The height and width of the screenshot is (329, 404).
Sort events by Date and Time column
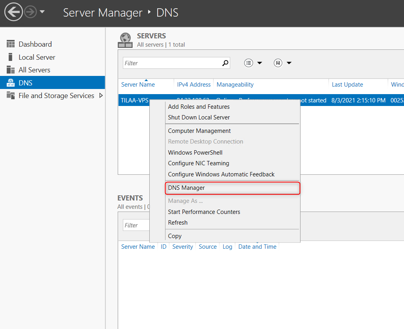click(257, 247)
